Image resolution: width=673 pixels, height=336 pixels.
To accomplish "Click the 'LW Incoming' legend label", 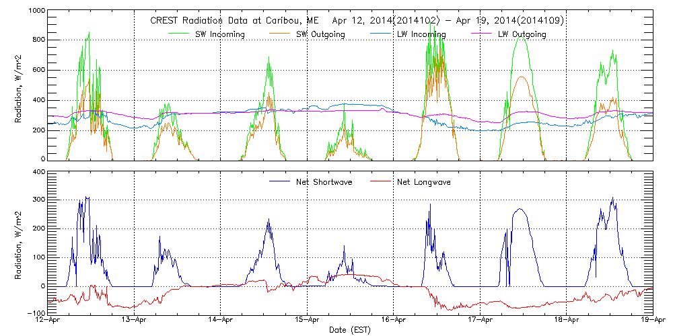I will [x=421, y=34].
